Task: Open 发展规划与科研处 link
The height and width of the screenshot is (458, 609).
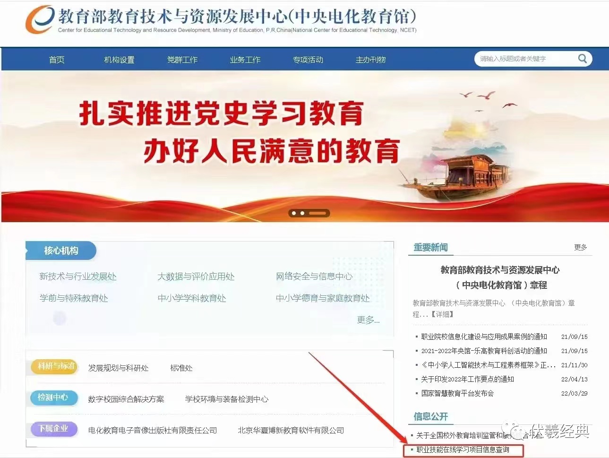Action: [x=118, y=368]
